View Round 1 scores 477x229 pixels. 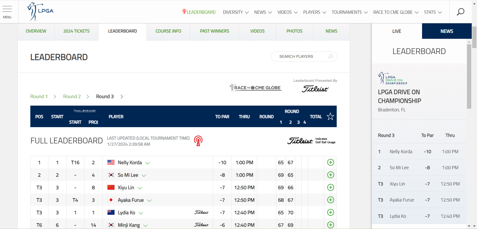point(39,97)
